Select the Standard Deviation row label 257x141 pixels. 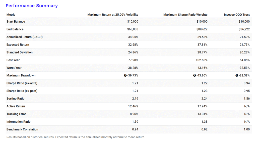[20, 52]
